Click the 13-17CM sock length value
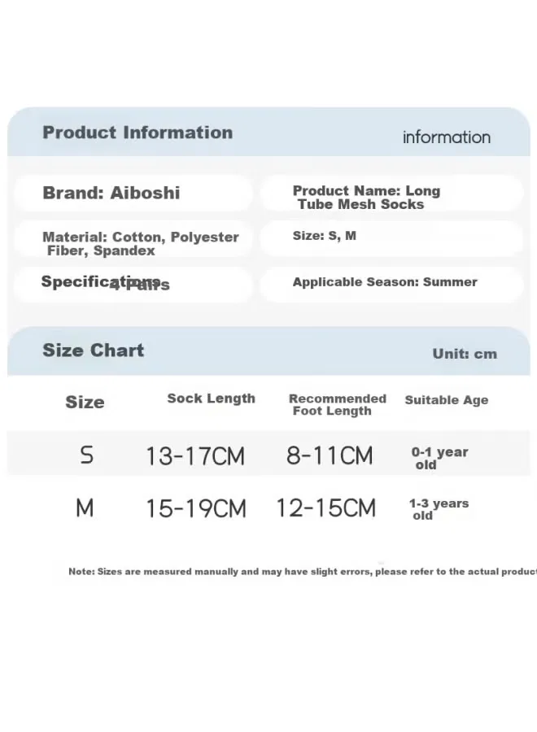Viewport: 537px width, 732px height. (195, 455)
